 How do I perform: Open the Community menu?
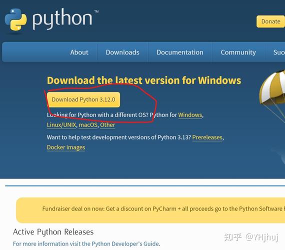pos(238,52)
